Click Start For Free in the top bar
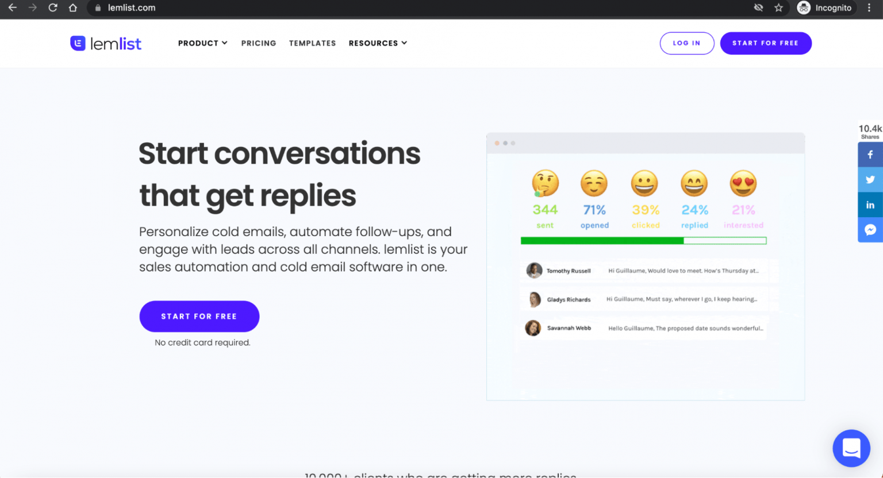 click(x=766, y=43)
